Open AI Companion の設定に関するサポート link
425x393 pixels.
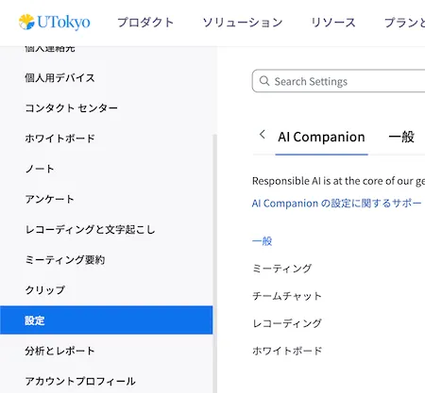336,204
